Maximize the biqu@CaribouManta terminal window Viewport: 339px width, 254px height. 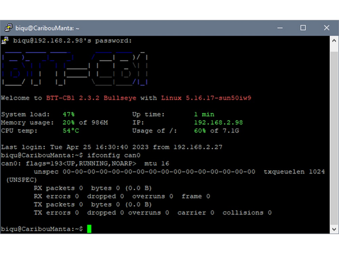pyautogui.click(x=303, y=28)
